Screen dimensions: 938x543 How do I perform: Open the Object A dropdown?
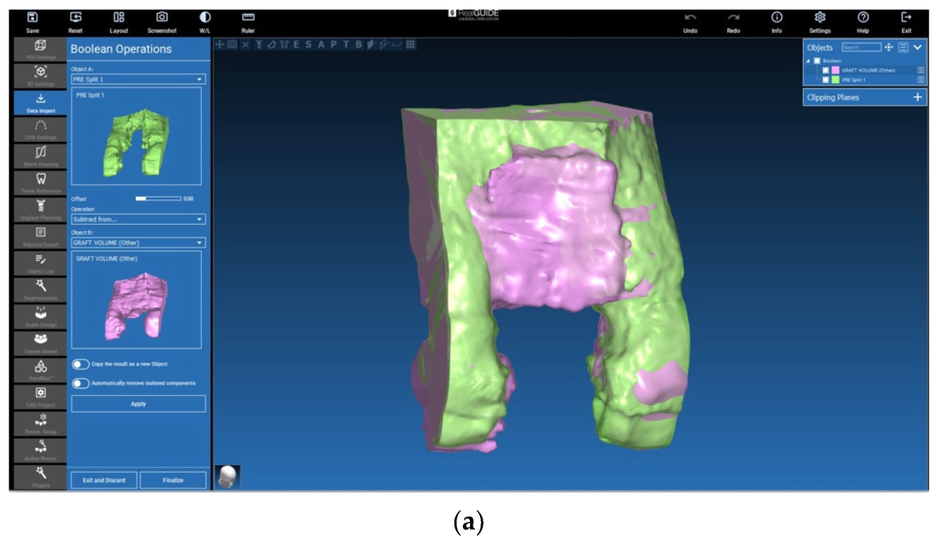pyautogui.click(x=139, y=80)
